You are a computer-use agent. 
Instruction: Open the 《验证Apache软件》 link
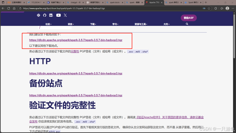[148, 117]
